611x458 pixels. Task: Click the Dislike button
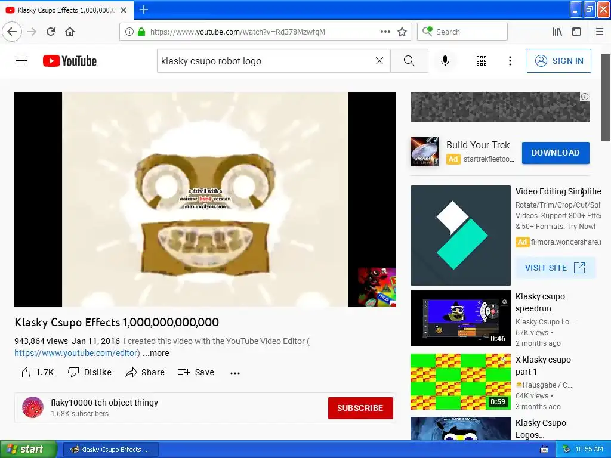pyautogui.click(x=90, y=372)
